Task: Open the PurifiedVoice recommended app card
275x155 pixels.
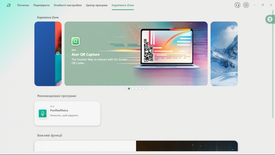Action: coord(67,113)
